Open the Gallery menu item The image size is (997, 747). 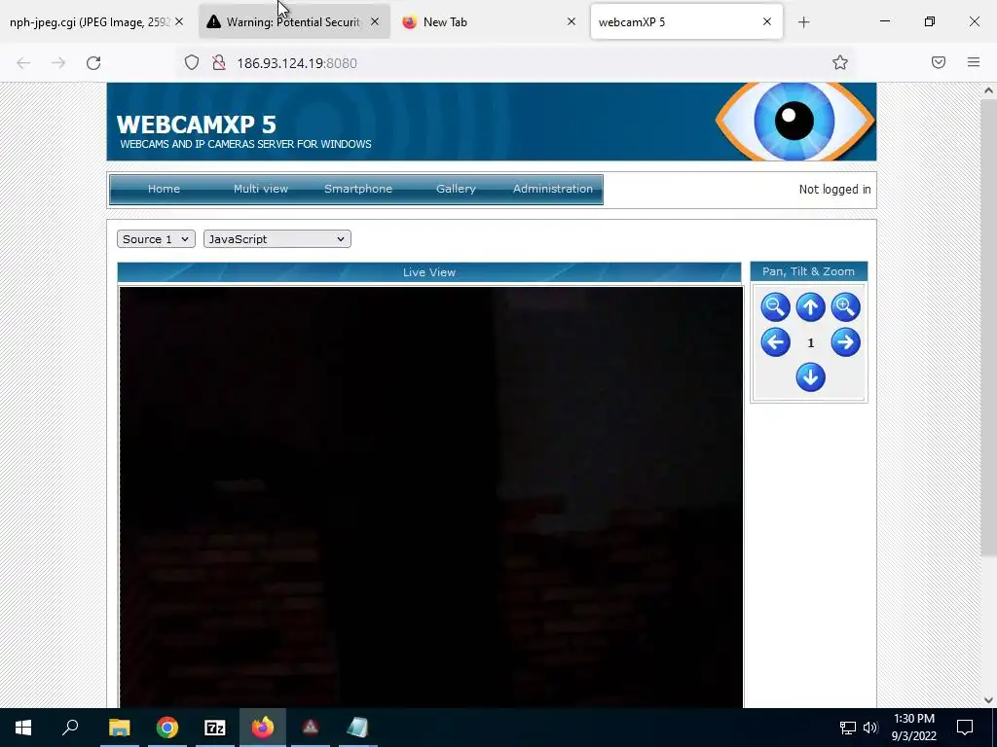point(456,189)
